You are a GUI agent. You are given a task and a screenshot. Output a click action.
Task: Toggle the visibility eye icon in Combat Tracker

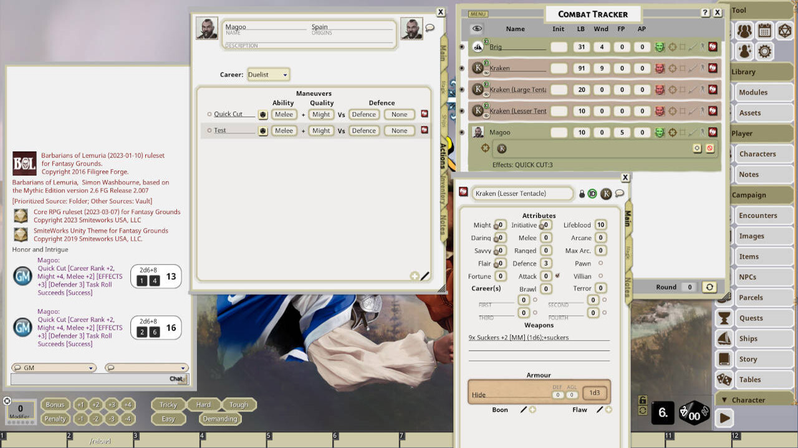tap(477, 29)
